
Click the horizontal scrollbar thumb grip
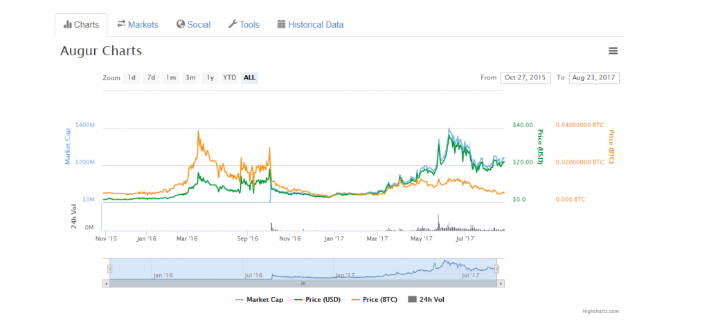point(303,284)
